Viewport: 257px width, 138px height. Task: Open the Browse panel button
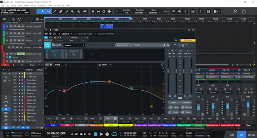[251, 135]
